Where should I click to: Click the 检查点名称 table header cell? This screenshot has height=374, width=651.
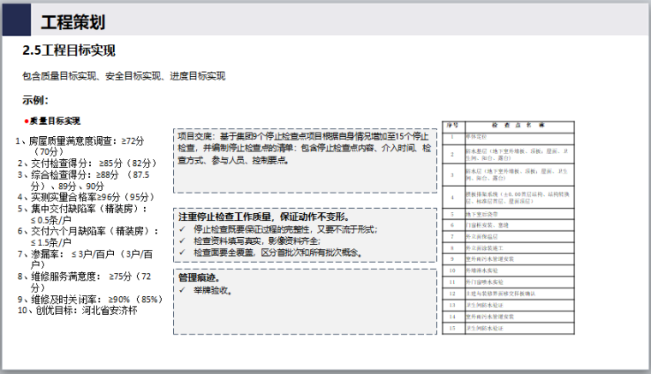pos(512,125)
